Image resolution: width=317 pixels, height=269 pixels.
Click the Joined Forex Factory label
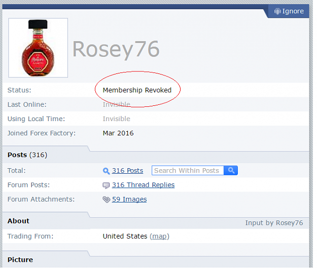pyautogui.click(x=42, y=133)
